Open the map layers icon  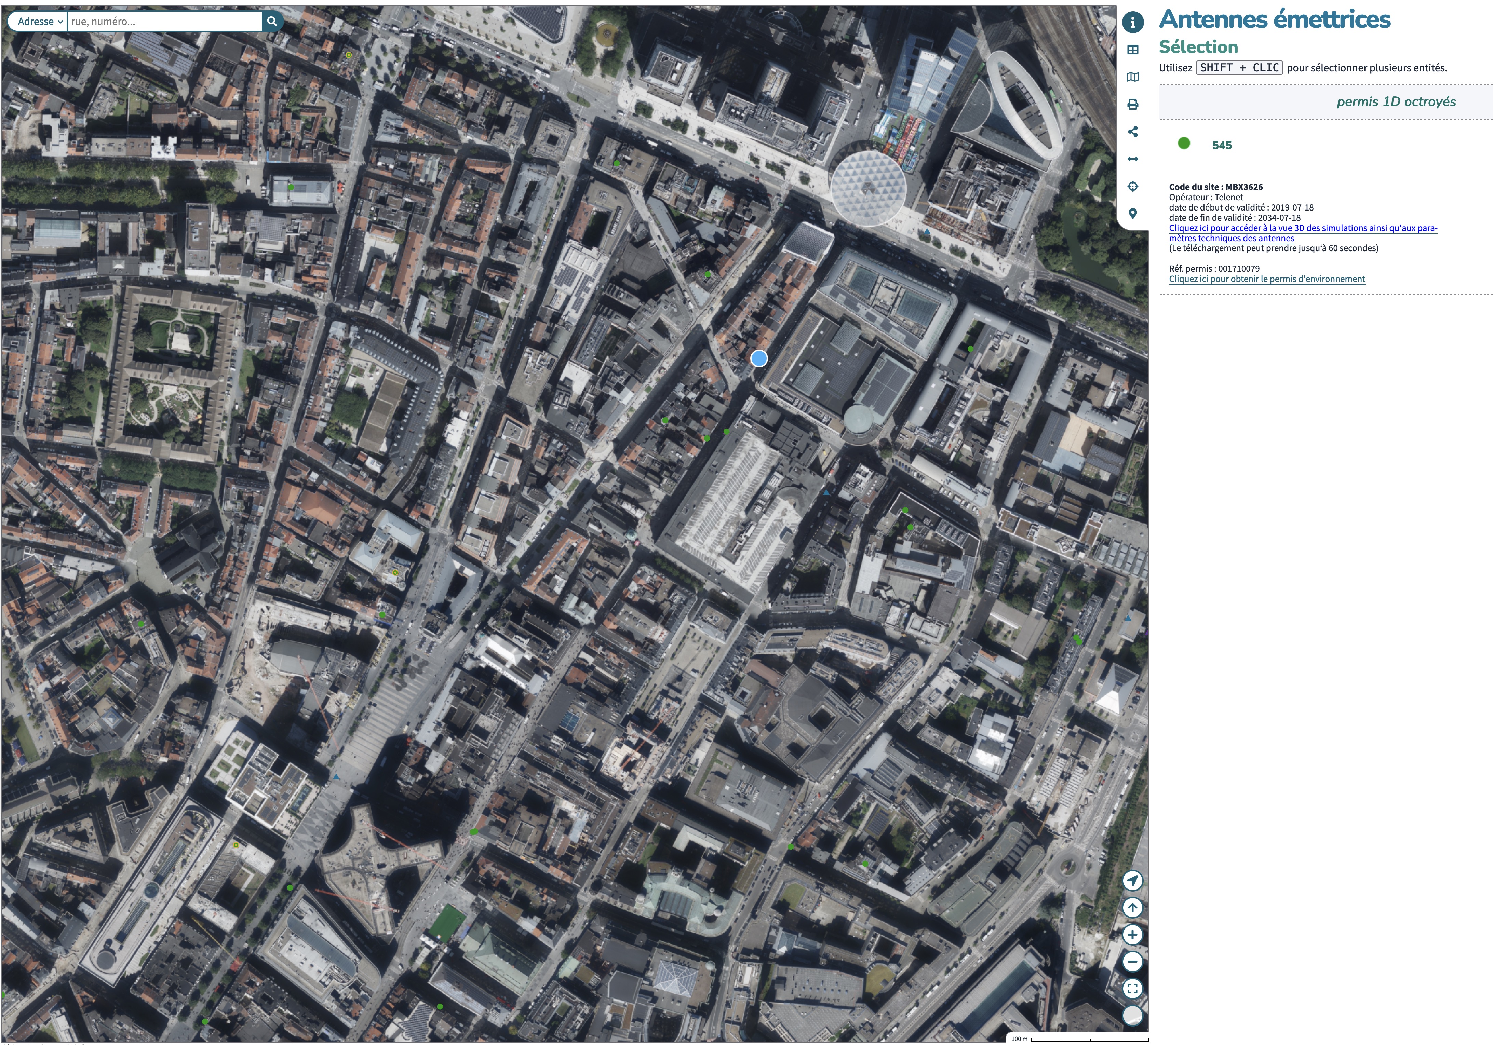(x=1133, y=77)
